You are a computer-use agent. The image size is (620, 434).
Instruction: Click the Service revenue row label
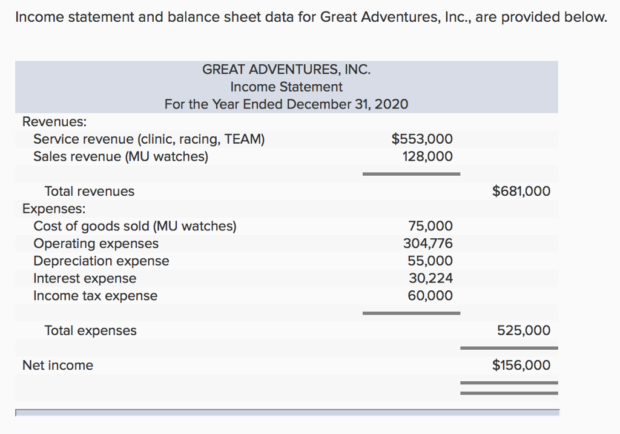click(x=149, y=139)
